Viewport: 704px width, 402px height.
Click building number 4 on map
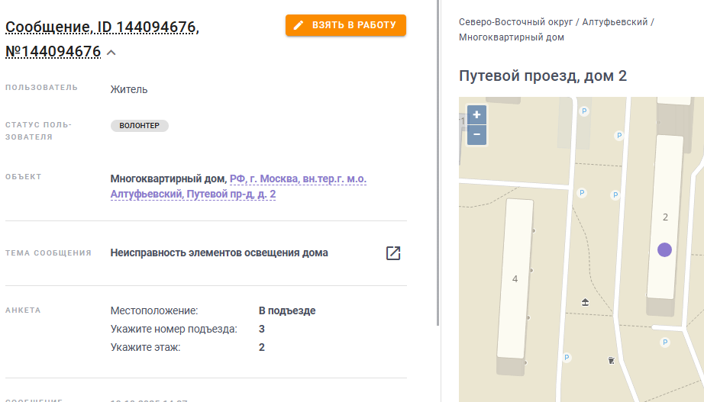pyautogui.click(x=515, y=278)
